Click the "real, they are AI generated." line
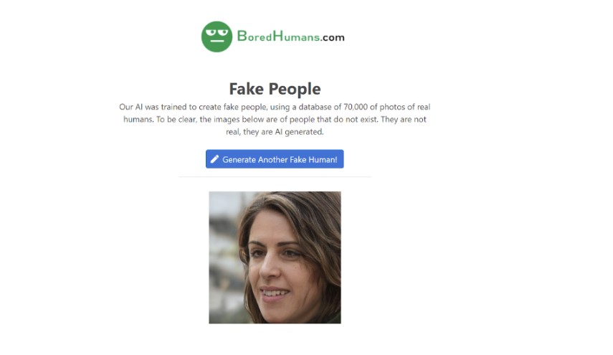The image size is (613, 355). pyautogui.click(x=275, y=132)
